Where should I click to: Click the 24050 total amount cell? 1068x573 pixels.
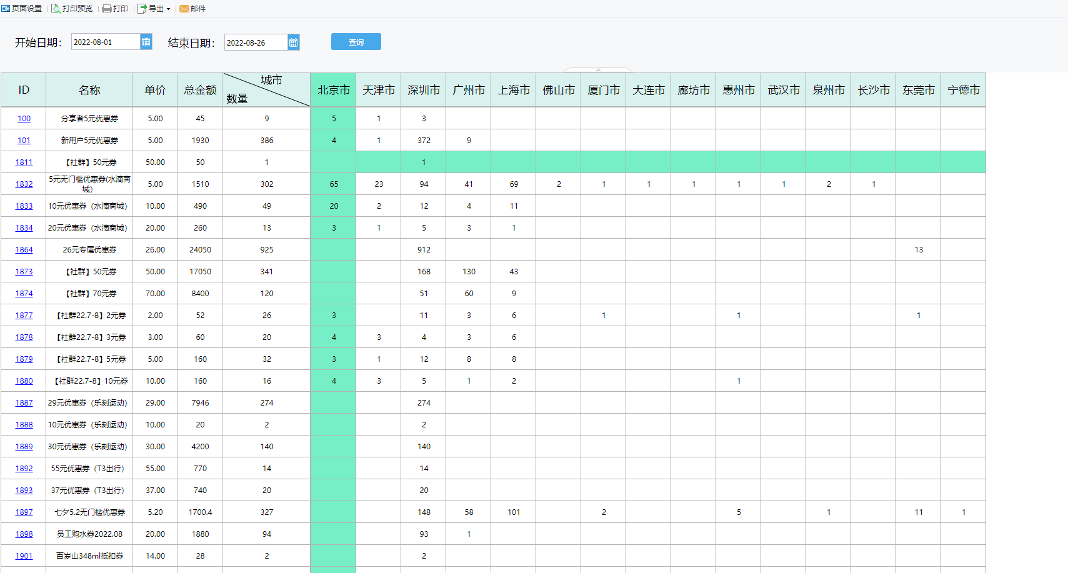pos(200,250)
